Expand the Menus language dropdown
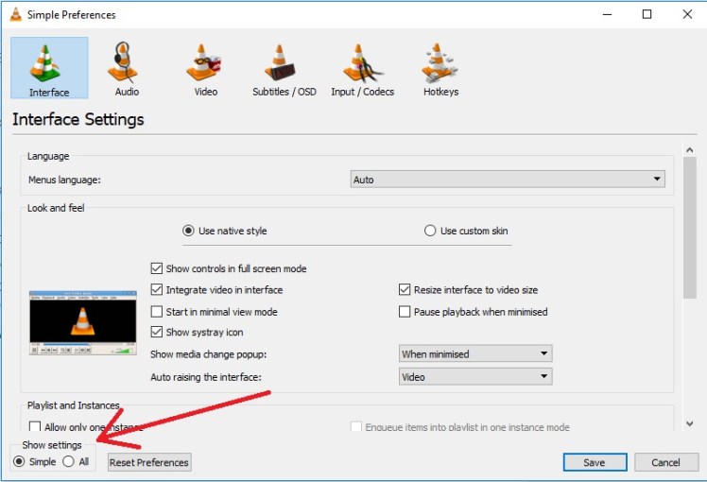Viewport: 707px width, 482px height. click(508, 180)
